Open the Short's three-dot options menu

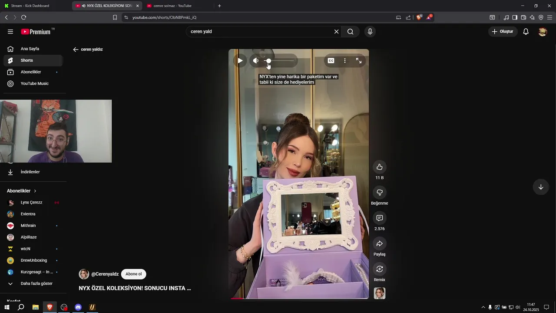[345, 61]
